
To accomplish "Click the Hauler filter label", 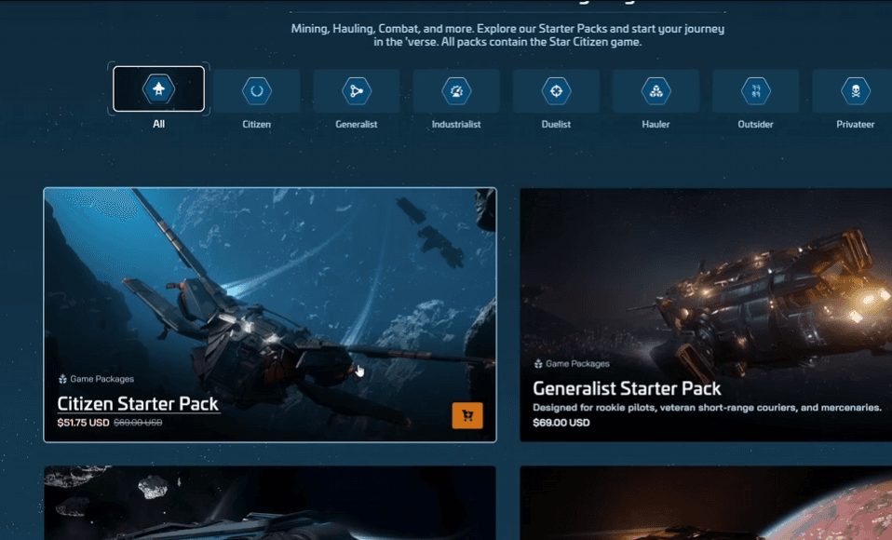I will (655, 124).
